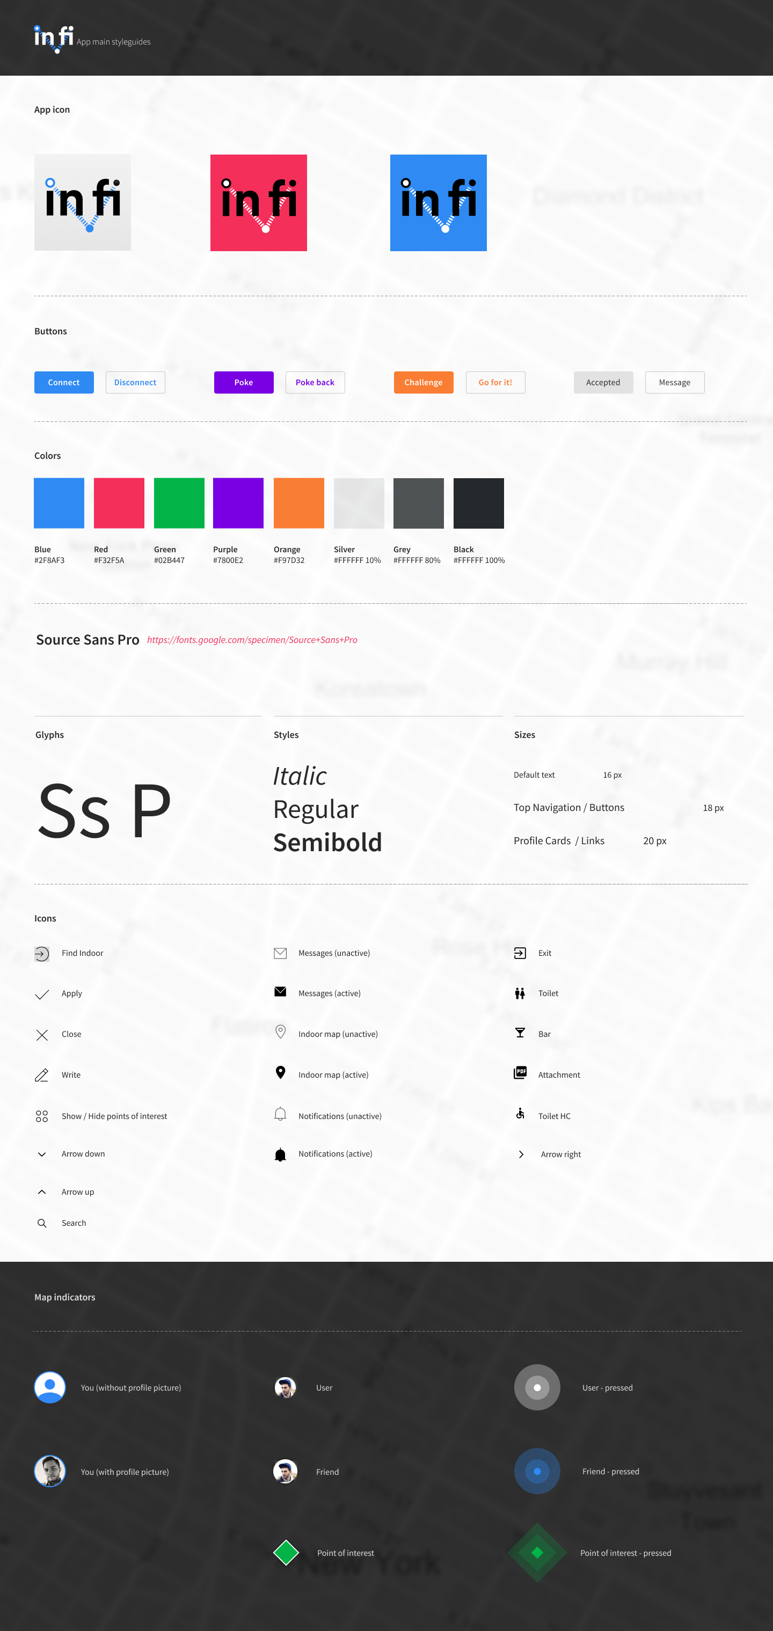Click the 'Default text' size label
This screenshot has height=1631, width=773.
pyautogui.click(x=534, y=775)
